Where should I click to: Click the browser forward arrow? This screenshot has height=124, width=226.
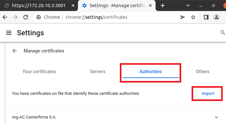pyautogui.click(x=15, y=17)
